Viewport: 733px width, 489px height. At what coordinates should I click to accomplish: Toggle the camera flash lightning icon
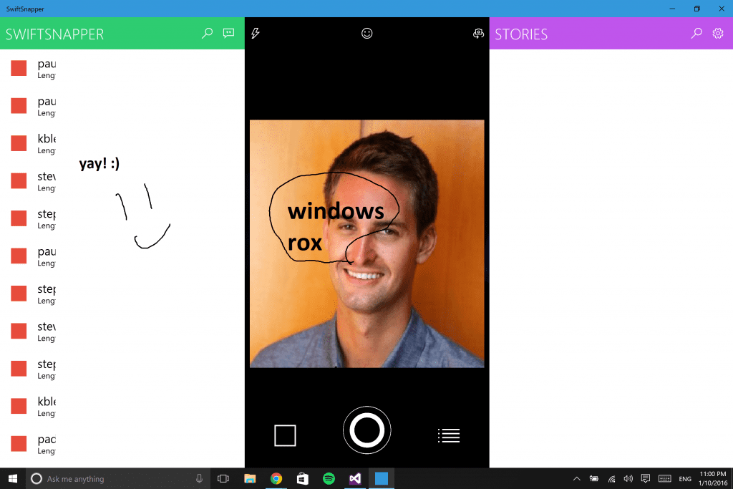click(x=256, y=33)
